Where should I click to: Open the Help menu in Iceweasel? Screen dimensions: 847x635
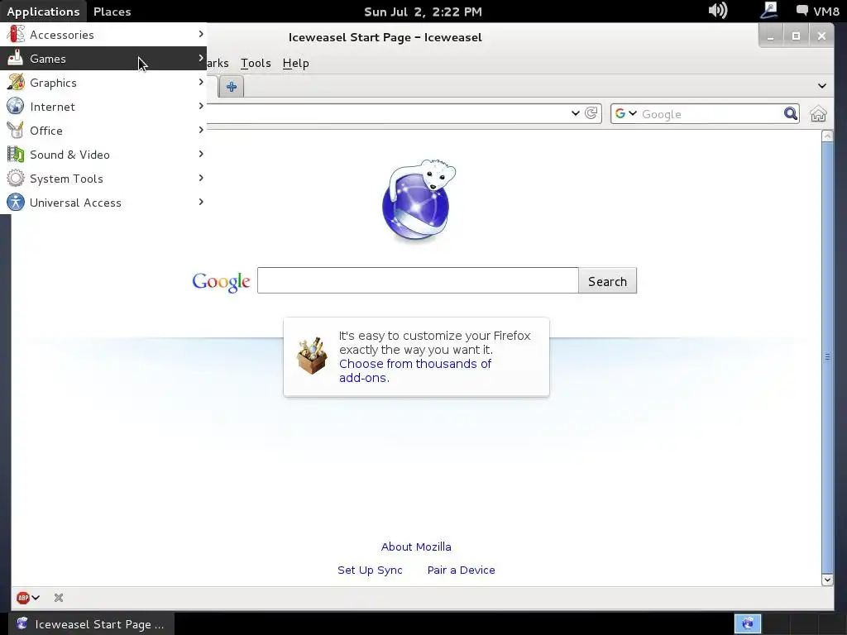(x=295, y=63)
